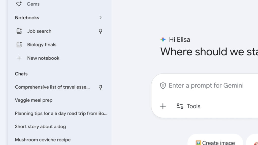Unpin the travel essentials chat
The image size is (258, 145).
pos(100,87)
